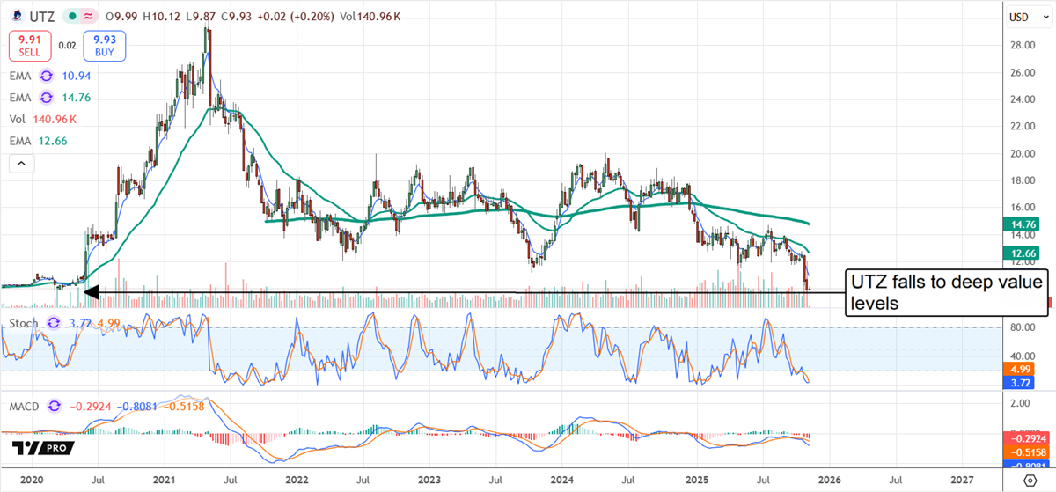The height and width of the screenshot is (492, 1056).
Task: Click the MACD indicator refresh icon
Action: coord(55,407)
